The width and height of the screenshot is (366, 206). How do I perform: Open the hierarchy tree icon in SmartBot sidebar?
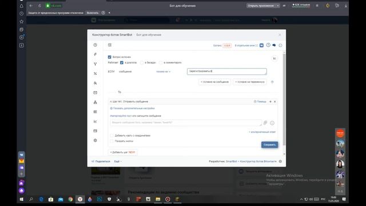pyautogui.click(x=96, y=102)
